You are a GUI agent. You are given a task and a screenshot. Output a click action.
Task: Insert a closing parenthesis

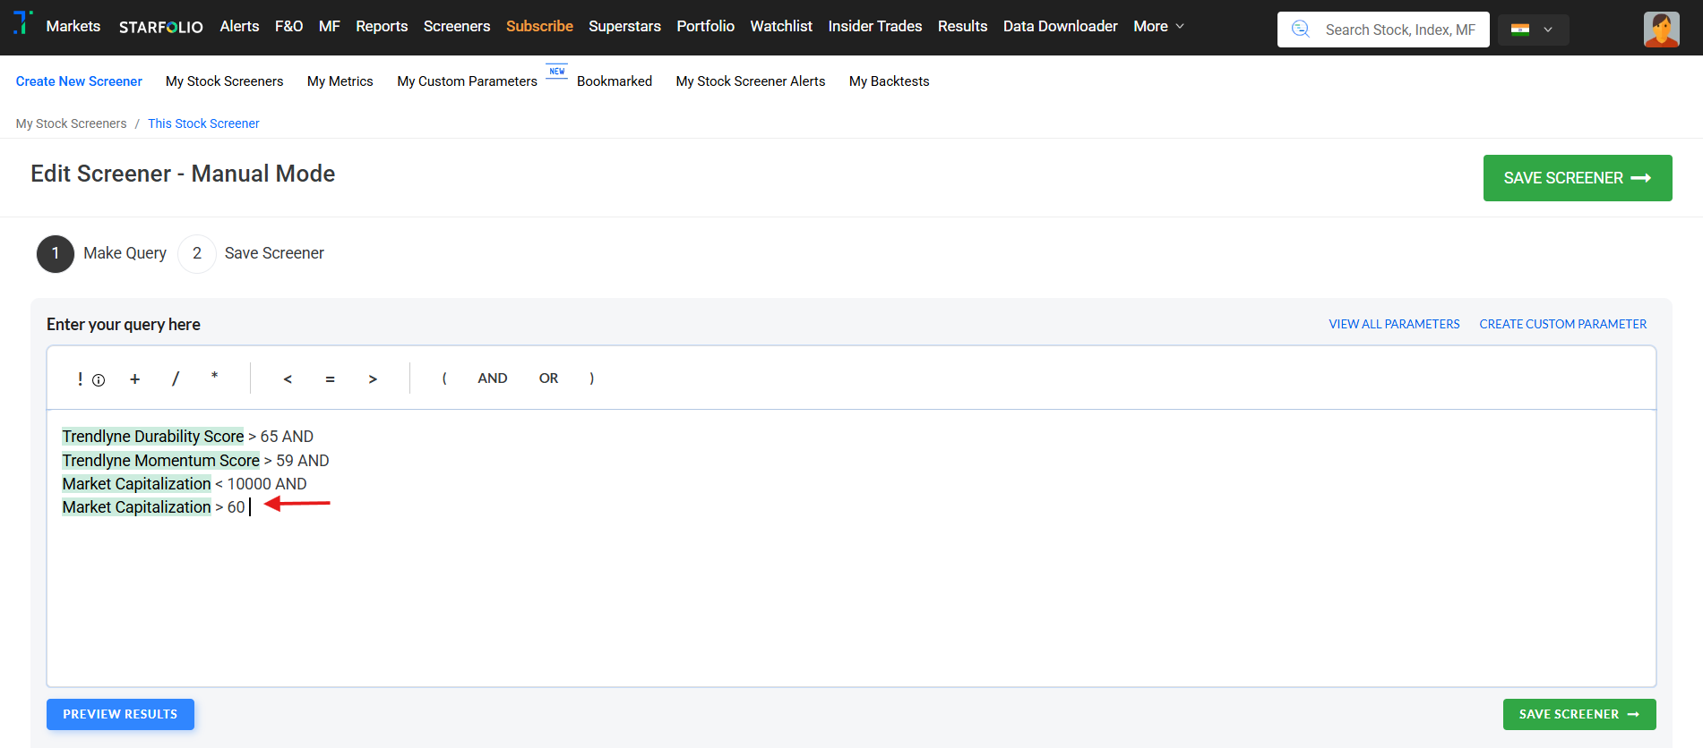point(591,378)
